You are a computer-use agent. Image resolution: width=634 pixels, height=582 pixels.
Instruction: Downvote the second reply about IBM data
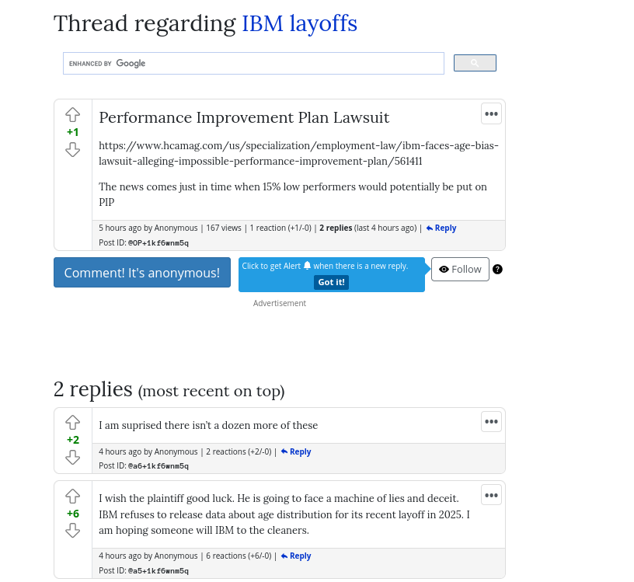point(72,531)
